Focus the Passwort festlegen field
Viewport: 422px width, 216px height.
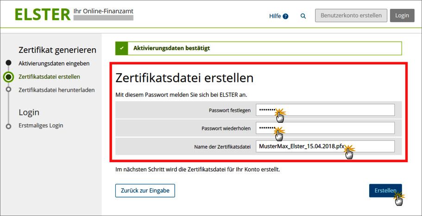[x=325, y=110]
